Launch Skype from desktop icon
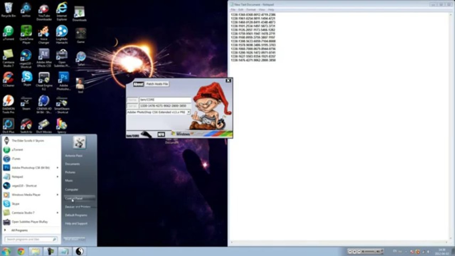Image resolution: width=455 pixels, height=256 pixels. click(x=27, y=79)
